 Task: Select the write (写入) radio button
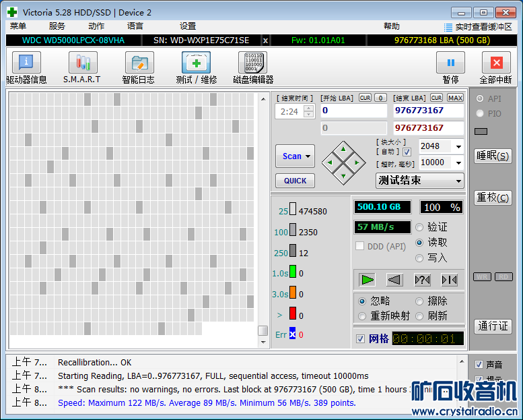(419, 258)
